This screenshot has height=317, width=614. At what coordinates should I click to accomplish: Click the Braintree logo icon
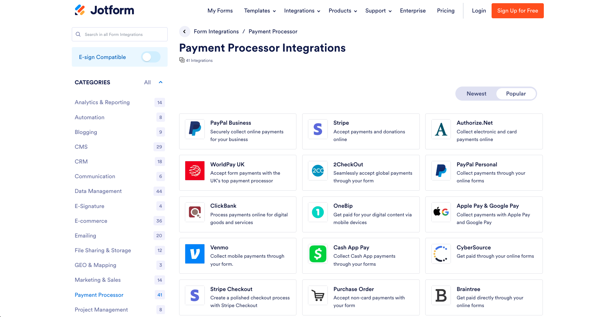click(441, 295)
